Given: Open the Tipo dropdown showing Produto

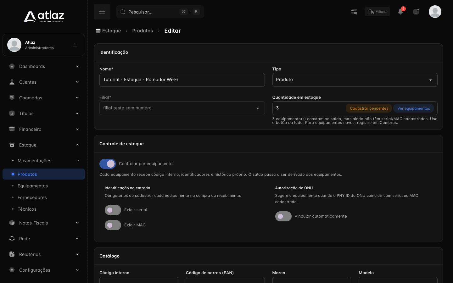Looking at the screenshot, I should click(355, 80).
